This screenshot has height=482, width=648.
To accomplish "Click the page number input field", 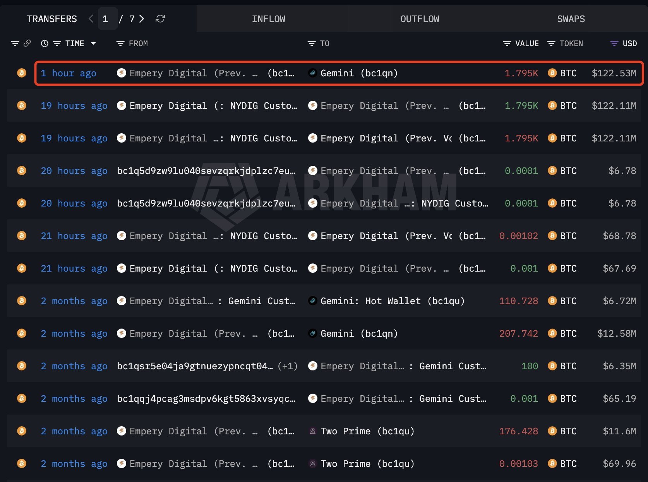I will (106, 19).
